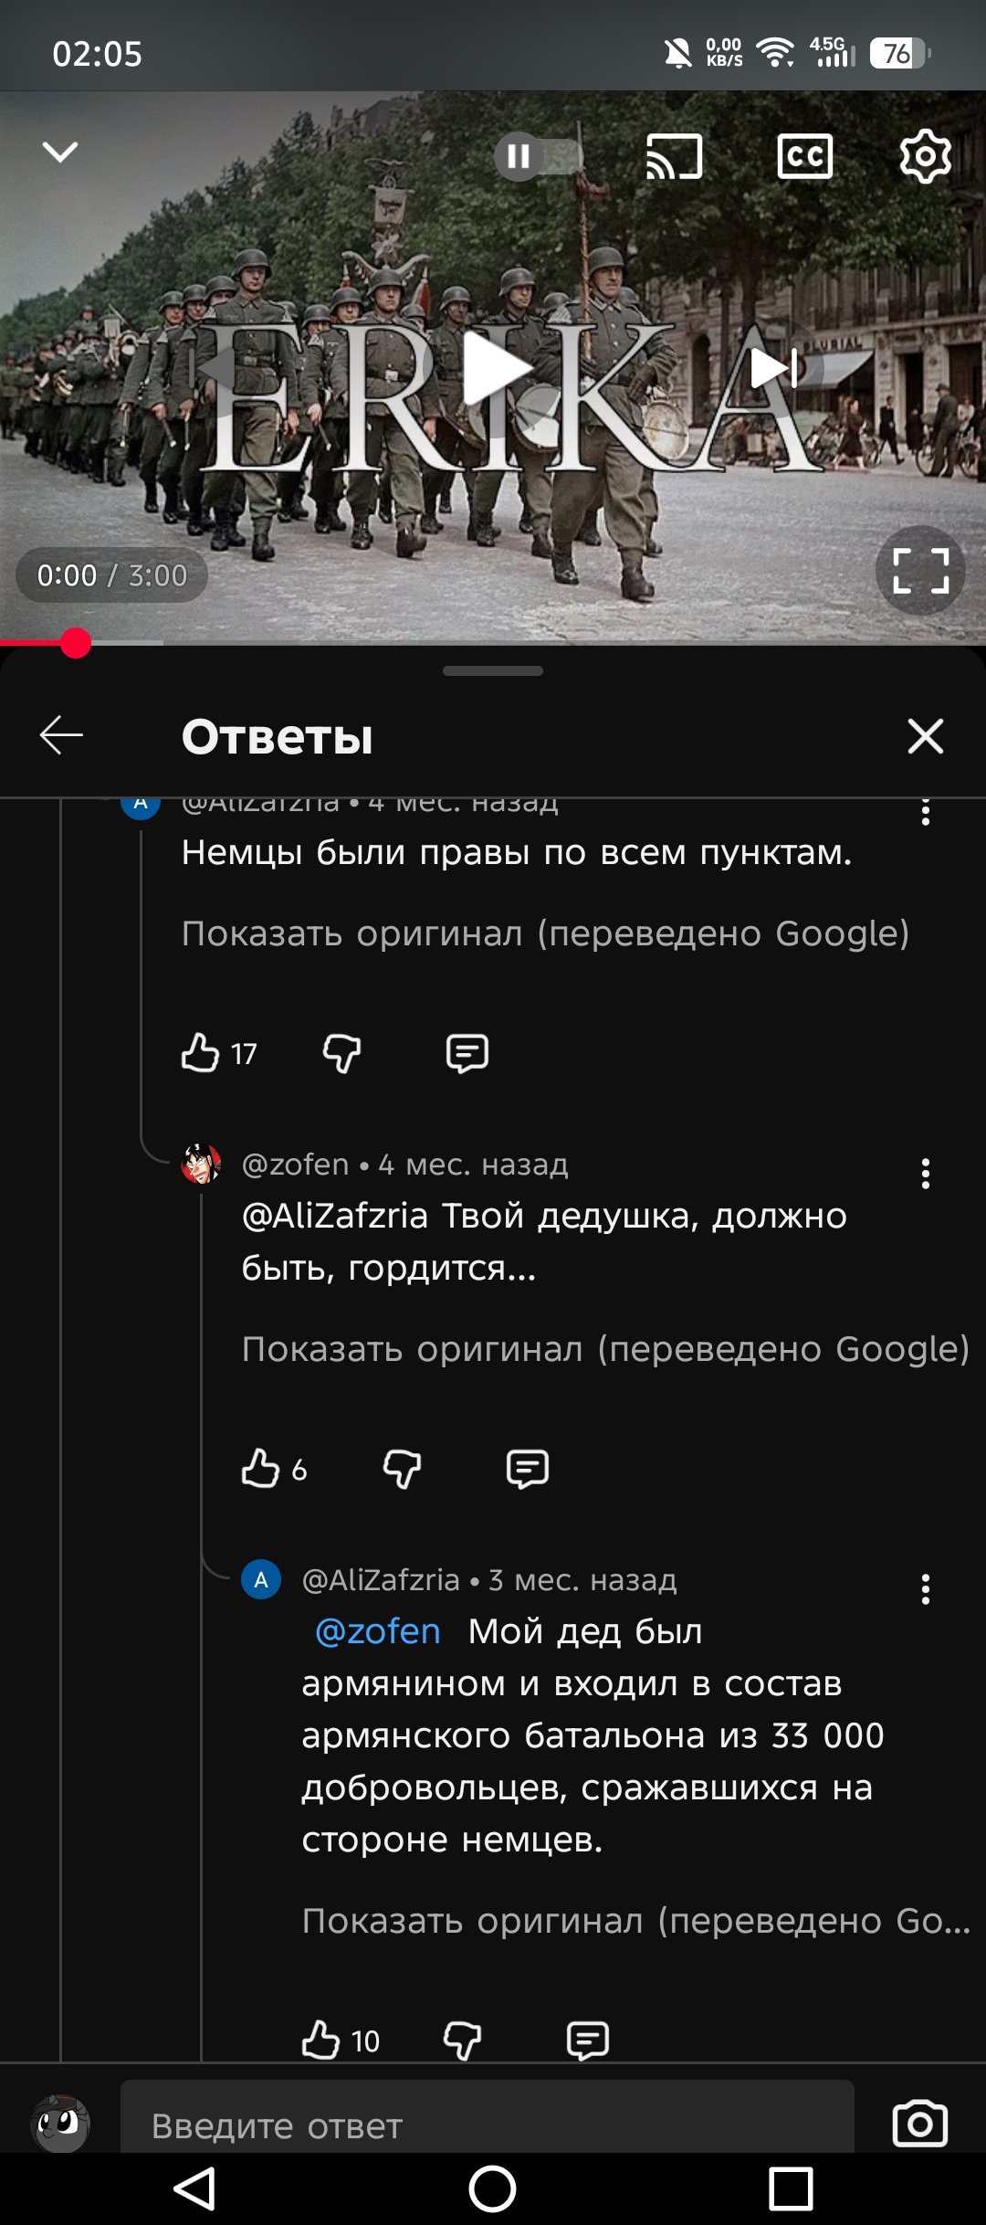986x2225 pixels.
Task: Collapse video player with down chevron
Action: coord(60,153)
